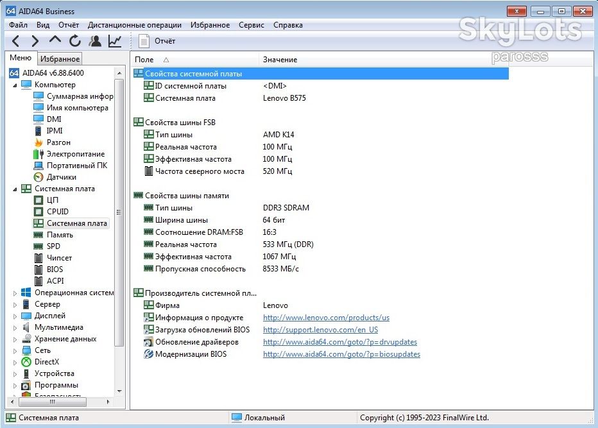
Task: Select the ЦП processor chip icon
Action: coord(38,200)
